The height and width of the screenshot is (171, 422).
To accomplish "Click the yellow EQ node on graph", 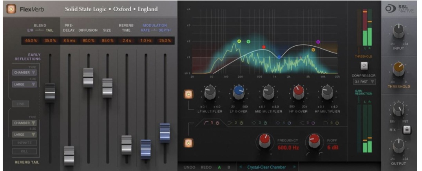I will [x=239, y=41].
